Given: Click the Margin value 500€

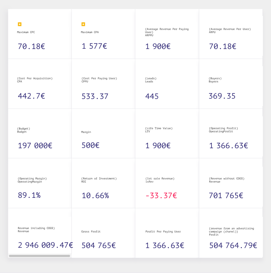Looking at the screenshot, I should tap(90, 145).
